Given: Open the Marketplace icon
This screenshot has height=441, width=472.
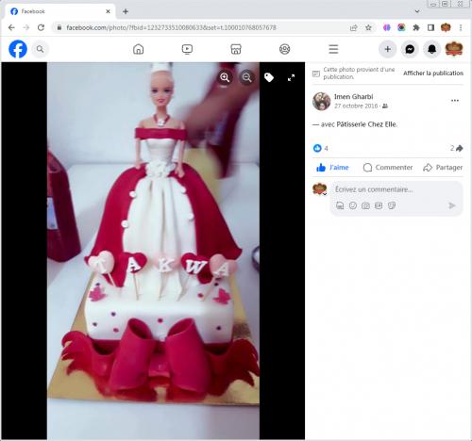Looking at the screenshot, I should coord(236,49).
